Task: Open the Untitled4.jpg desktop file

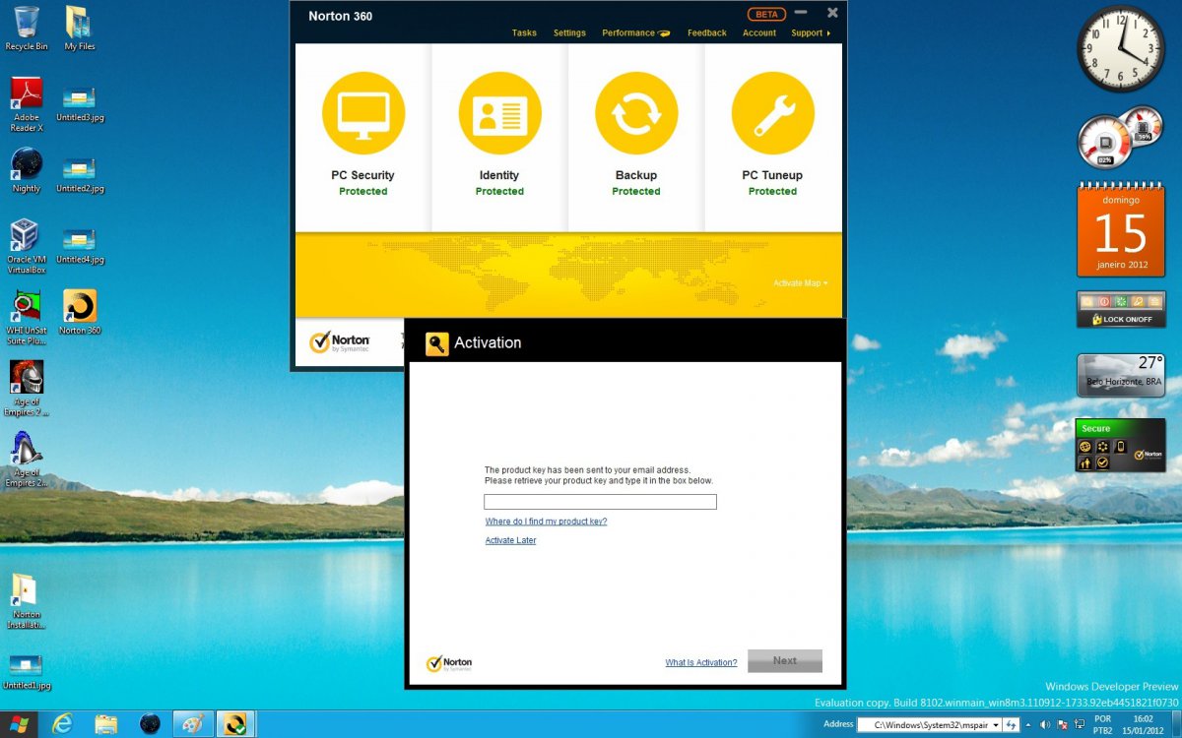Action: pyautogui.click(x=80, y=246)
